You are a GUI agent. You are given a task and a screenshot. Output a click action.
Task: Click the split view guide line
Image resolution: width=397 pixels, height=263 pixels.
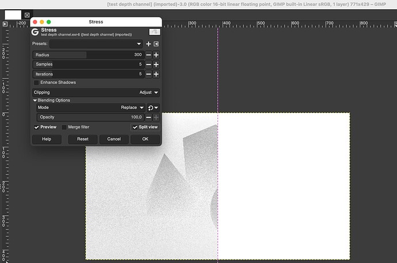click(217, 144)
